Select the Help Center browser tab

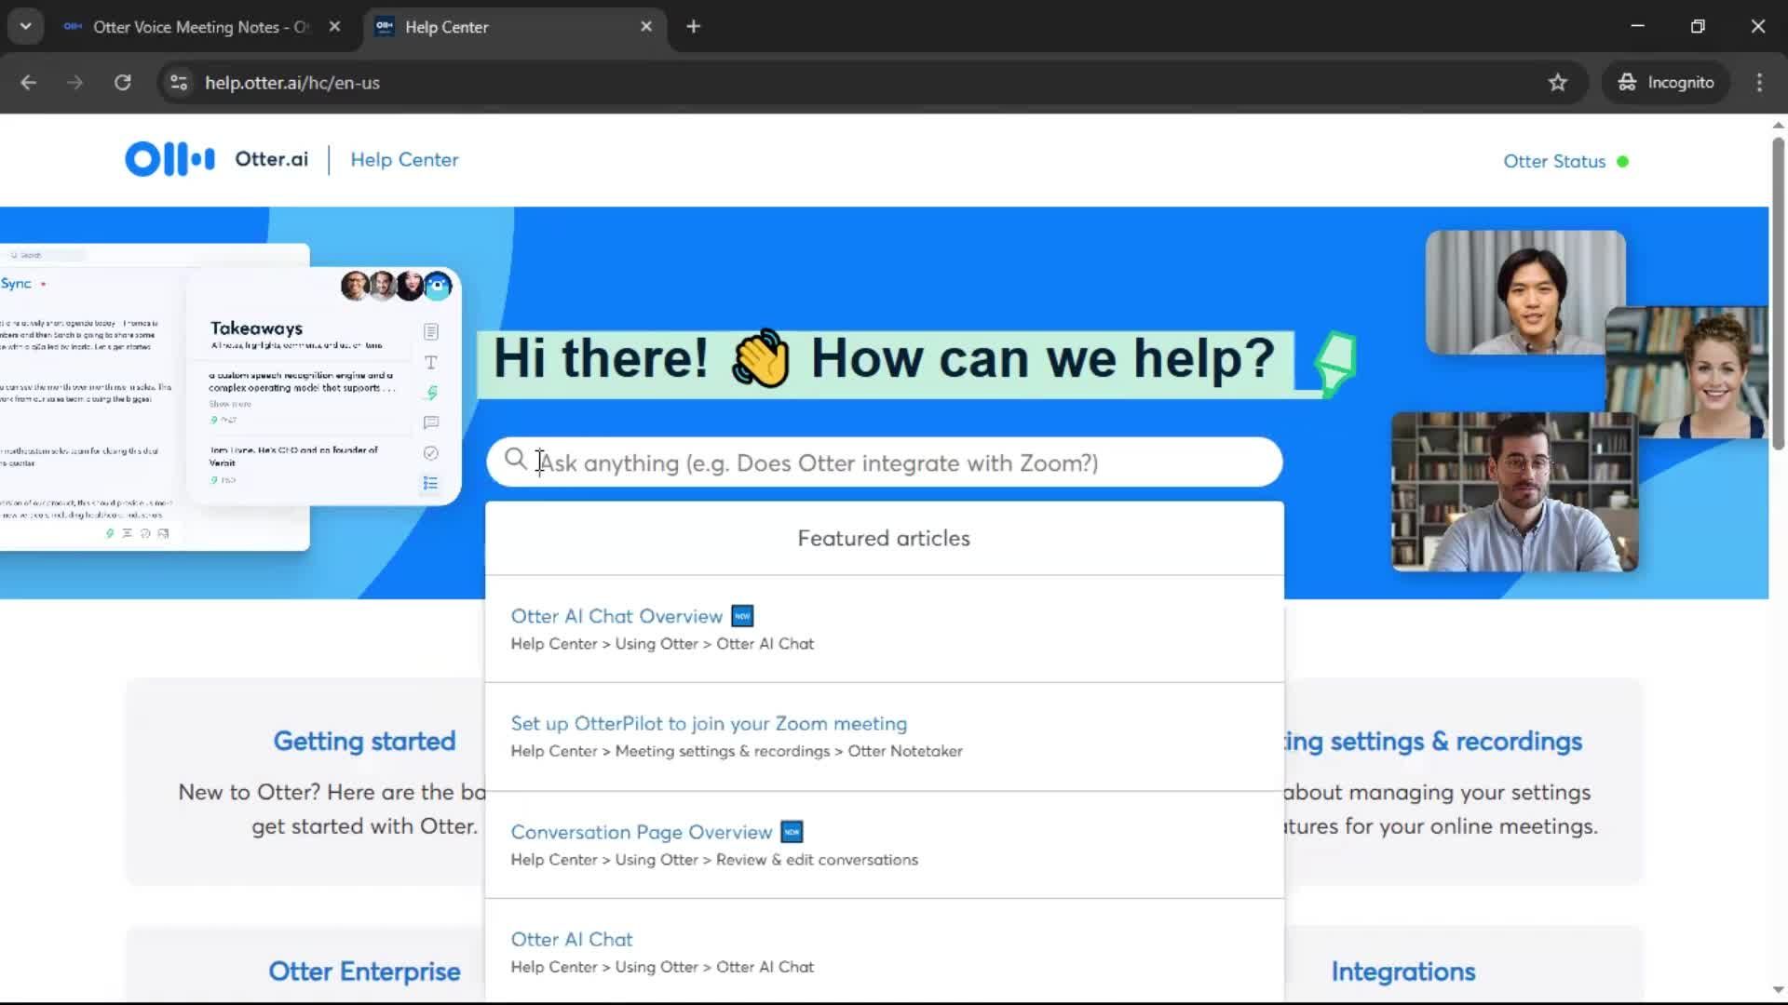pyautogui.click(x=515, y=27)
